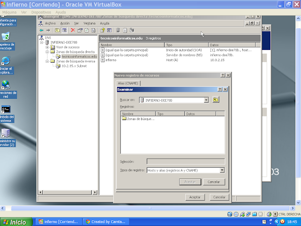Click the New domain toolbar icon after New record
Screen dimensions: 301x226
pos(132,30)
